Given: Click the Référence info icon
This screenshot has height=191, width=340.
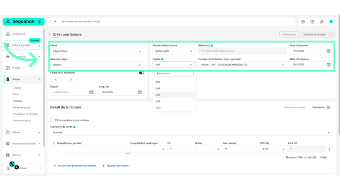Looking at the screenshot, I should coord(212,46).
